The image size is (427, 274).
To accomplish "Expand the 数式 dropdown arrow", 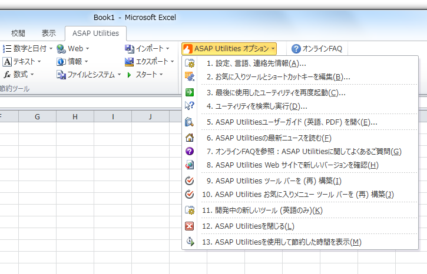I will [x=32, y=74].
